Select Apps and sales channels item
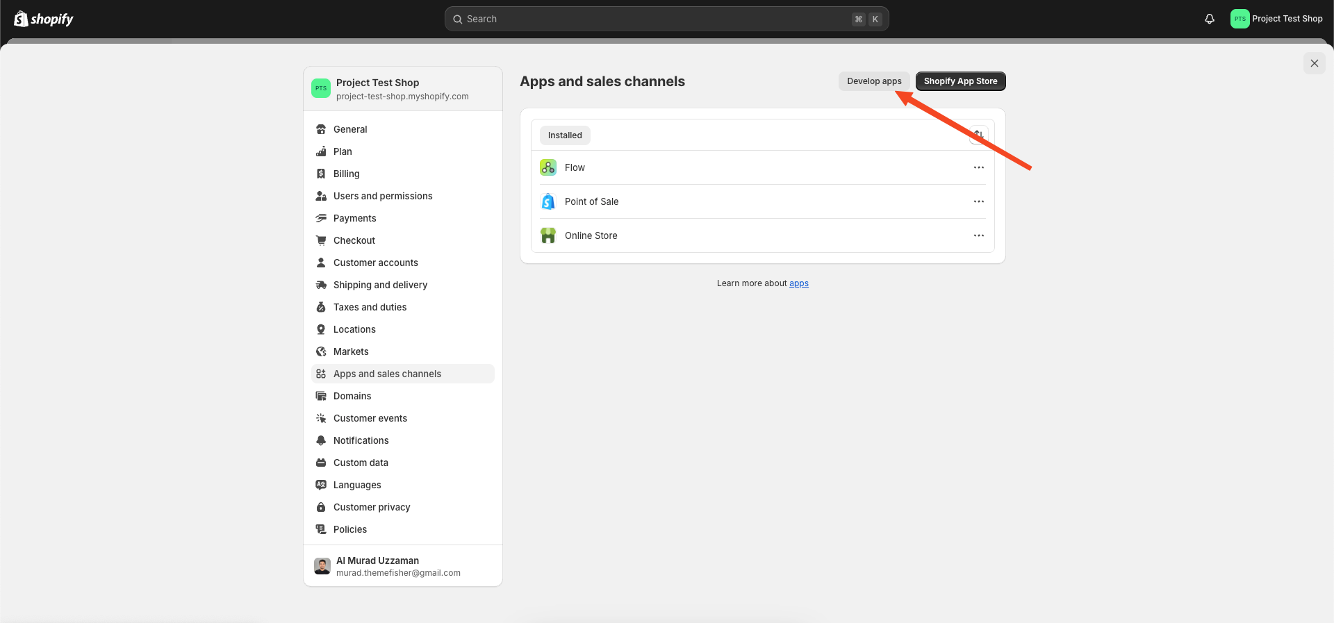The image size is (1334, 623). (x=403, y=374)
